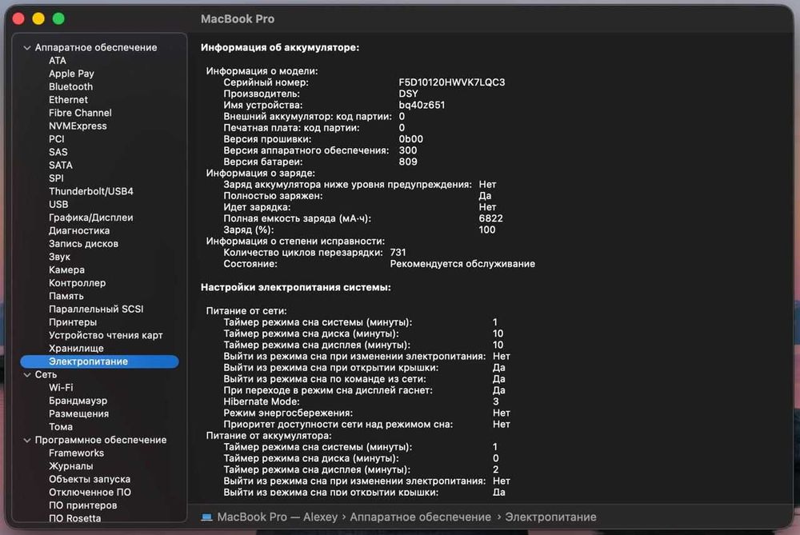Click the cycle count value 731
Viewport: 800px width, 535px height.
point(398,253)
